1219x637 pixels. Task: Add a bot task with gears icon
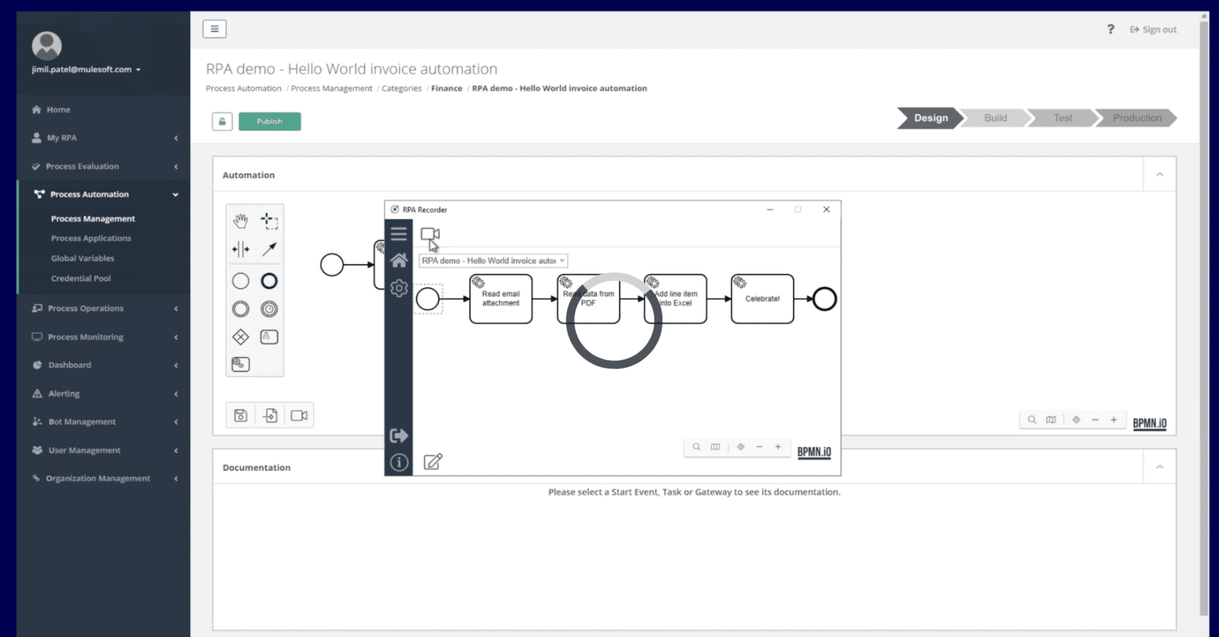[x=241, y=364]
